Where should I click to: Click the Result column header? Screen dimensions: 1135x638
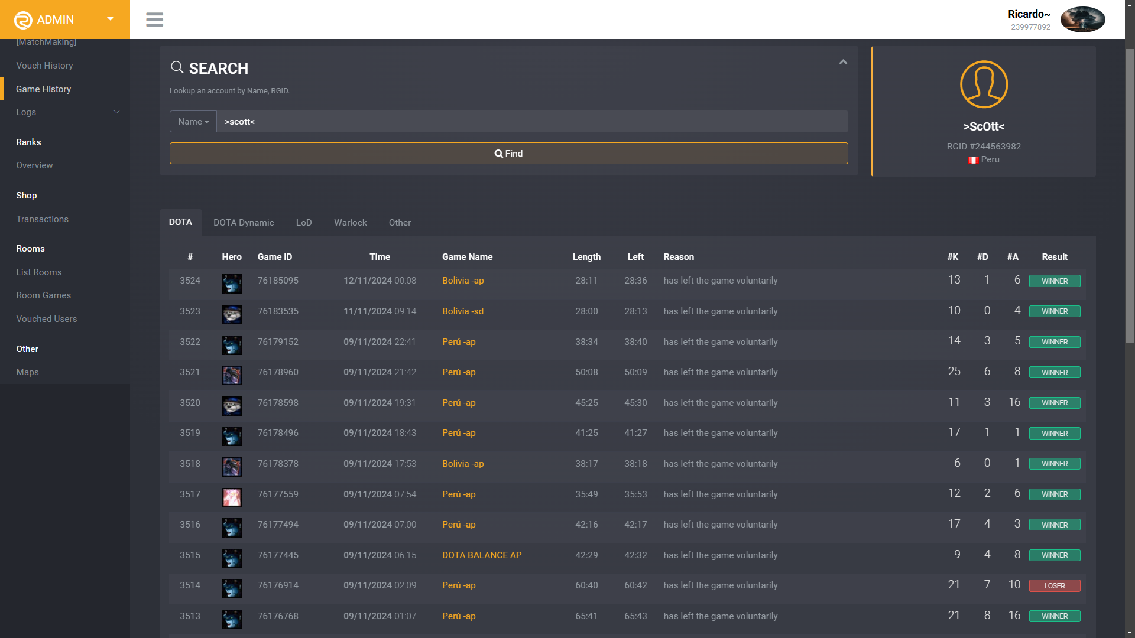click(x=1055, y=257)
